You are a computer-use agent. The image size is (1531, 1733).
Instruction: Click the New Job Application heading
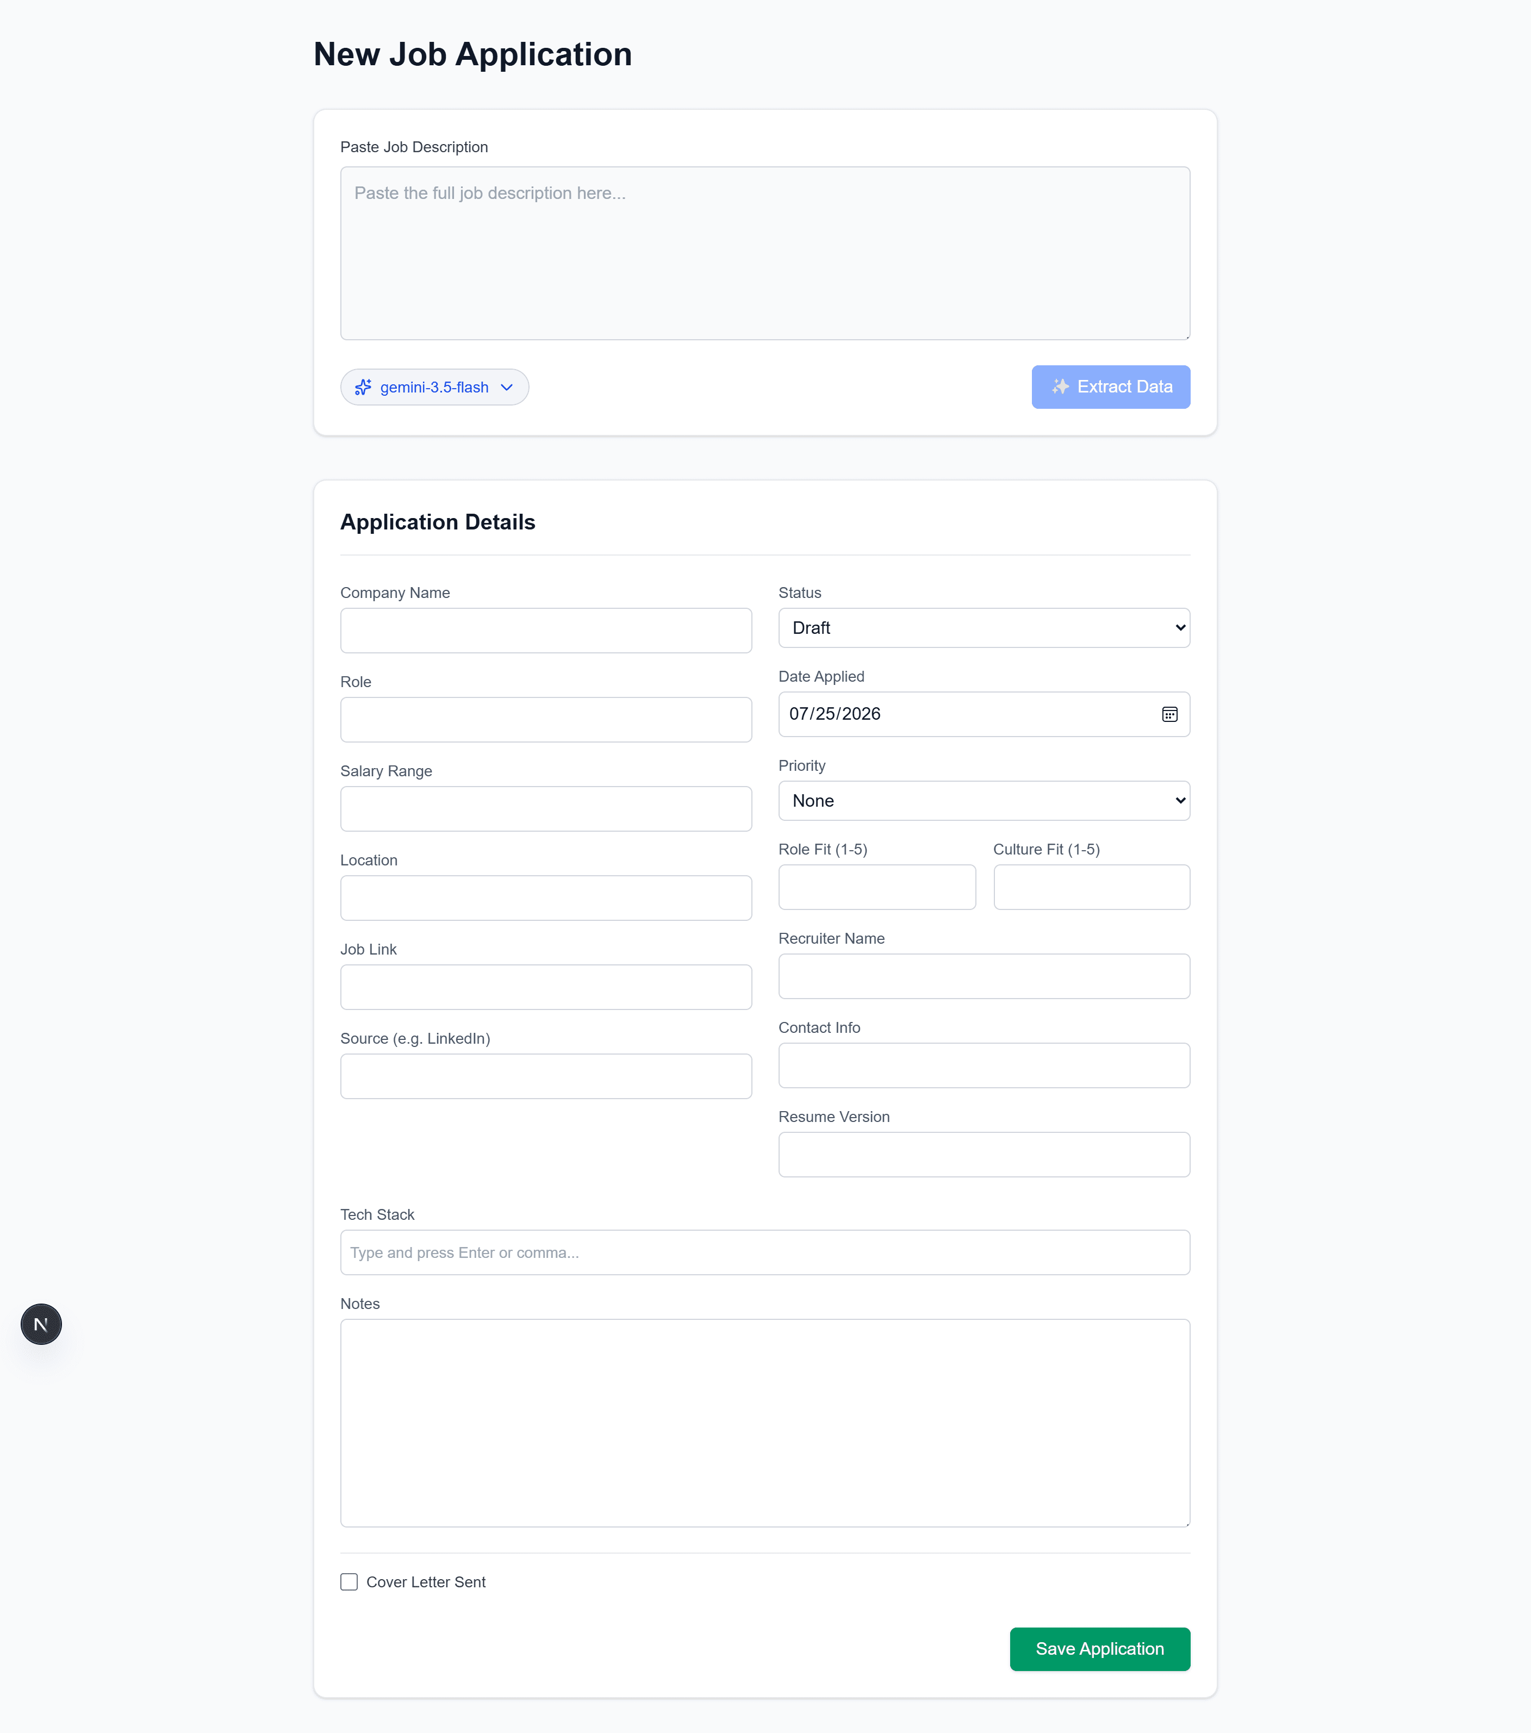pyautogui.click(x=472, y=54)
